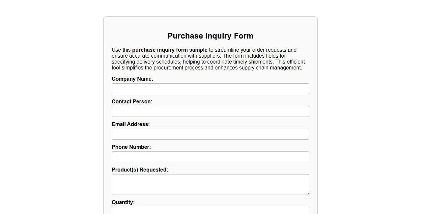The image size is (421, 214).
Task: Click the 'Email Address:' label
Action: [x=130, y=124]
